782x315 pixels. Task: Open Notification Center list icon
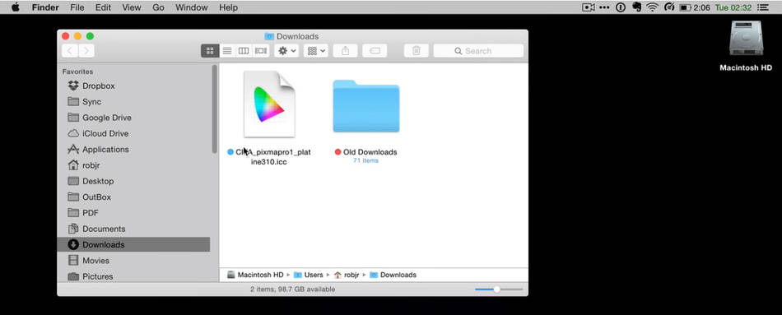click(x=762, y=7)
